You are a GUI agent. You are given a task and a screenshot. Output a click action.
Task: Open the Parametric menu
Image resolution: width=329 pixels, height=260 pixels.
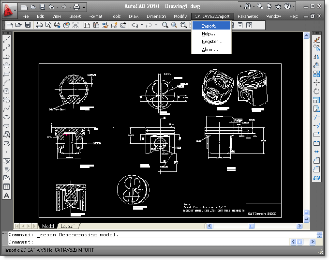[248, 16]
